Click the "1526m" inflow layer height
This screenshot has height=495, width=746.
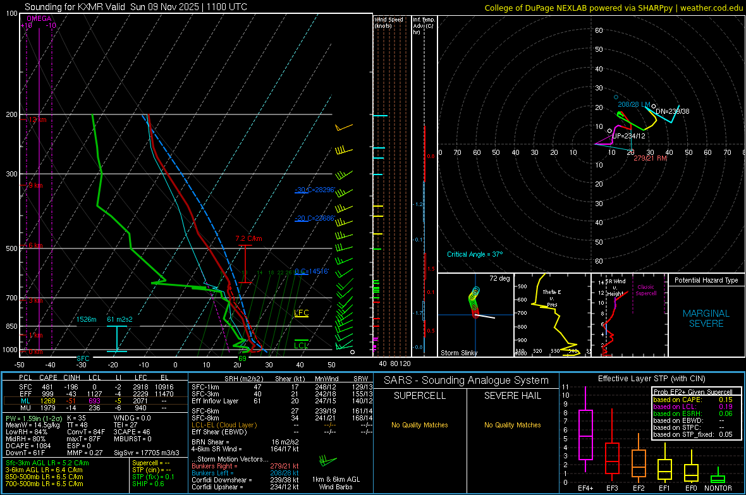tap(87, 319)
